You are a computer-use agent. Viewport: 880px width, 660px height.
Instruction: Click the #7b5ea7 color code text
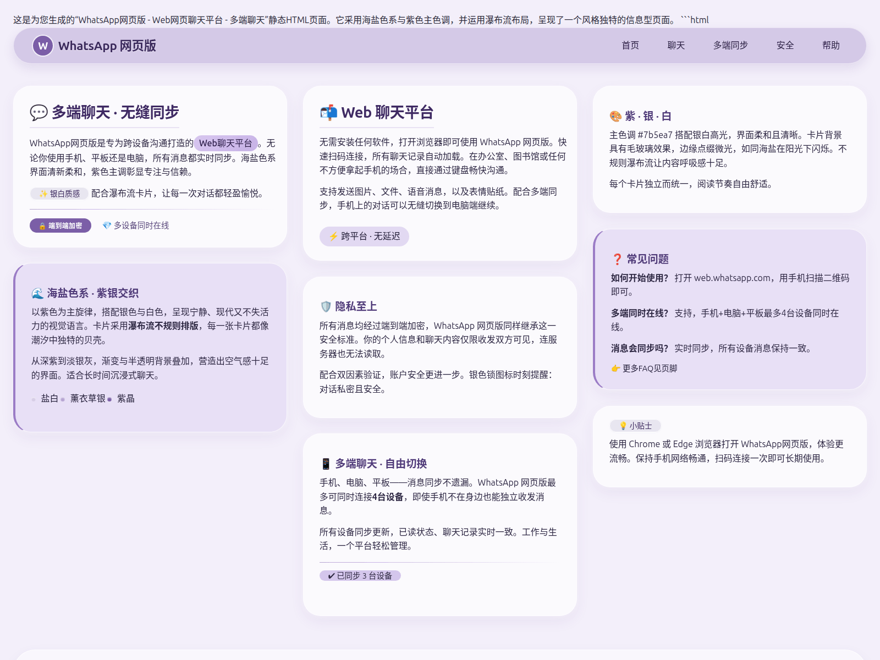[655, 135]
